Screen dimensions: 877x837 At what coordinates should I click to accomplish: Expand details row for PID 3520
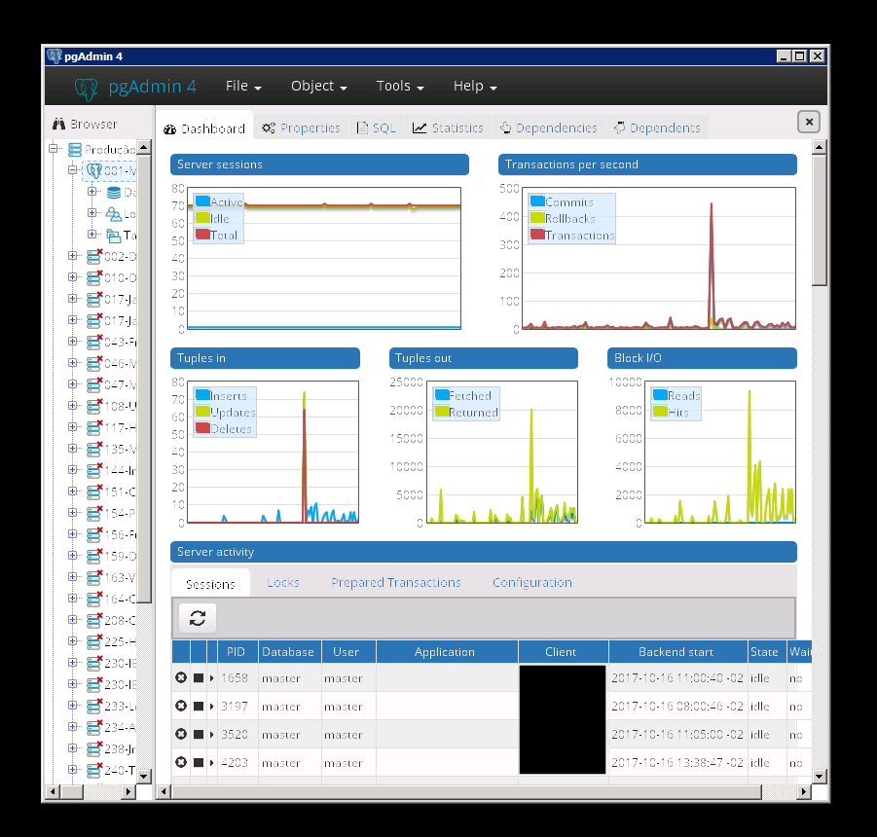tap(212, 735)
